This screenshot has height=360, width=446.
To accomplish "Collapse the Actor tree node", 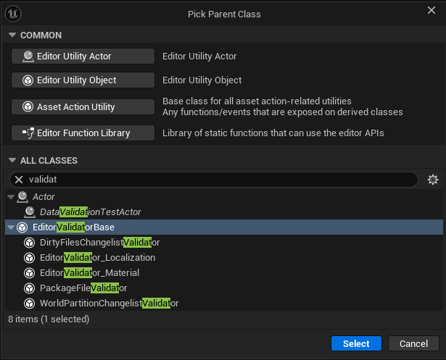I will (x=10, y=197).
